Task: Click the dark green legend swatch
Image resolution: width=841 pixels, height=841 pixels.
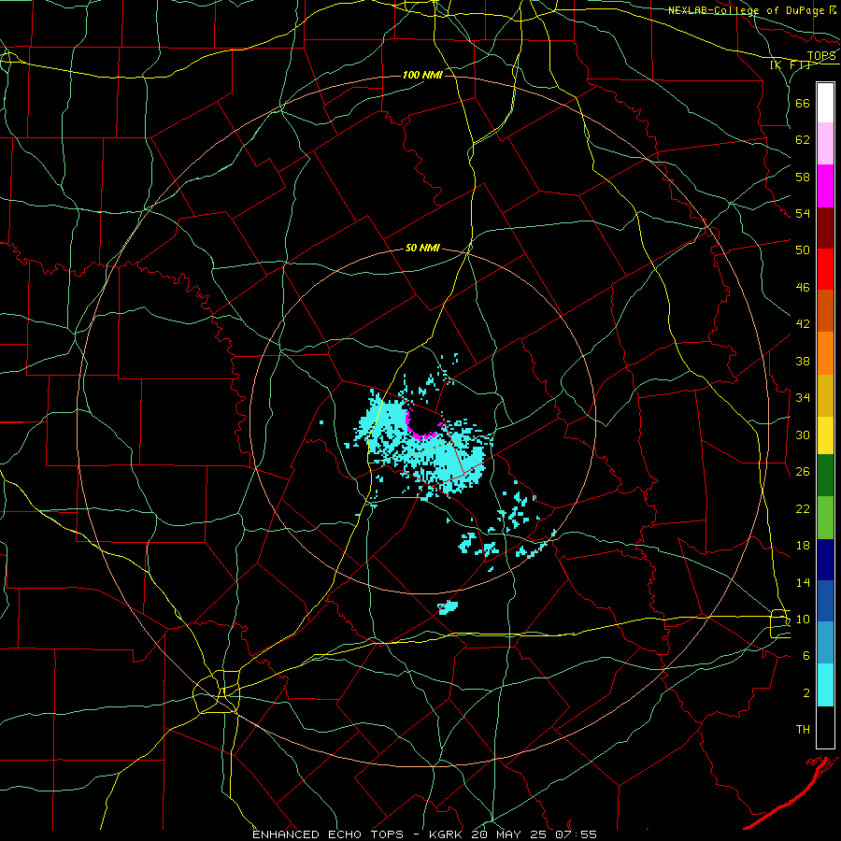Action: pyautogui.click(x=825, y=476)
